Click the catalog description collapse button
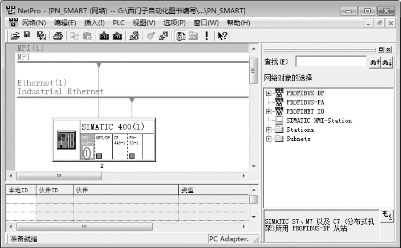 coord(386,216)
